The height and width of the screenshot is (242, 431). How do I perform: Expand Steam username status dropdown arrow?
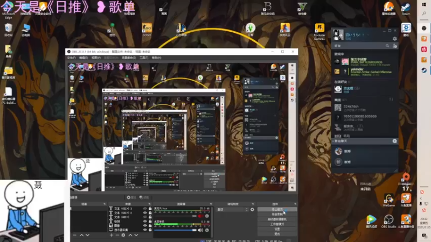(368, 35)
